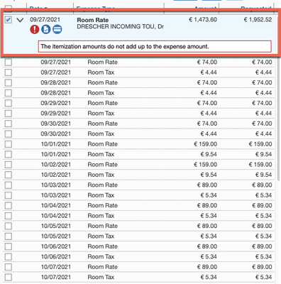This screenshot has height=284, width=281.
Task: Tick the 10/01/2021 Room Tax checkbox
Action: pos(9,154)
